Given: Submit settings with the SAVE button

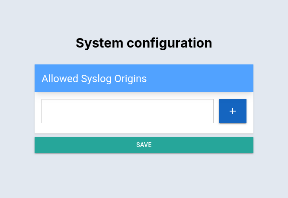Looking at the screenshot, I should [x=144, y=145].
